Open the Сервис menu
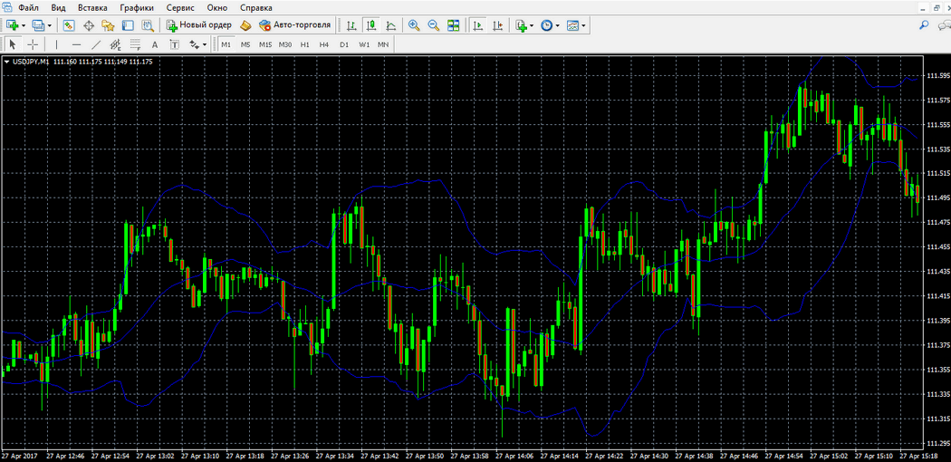 point(180,7)
